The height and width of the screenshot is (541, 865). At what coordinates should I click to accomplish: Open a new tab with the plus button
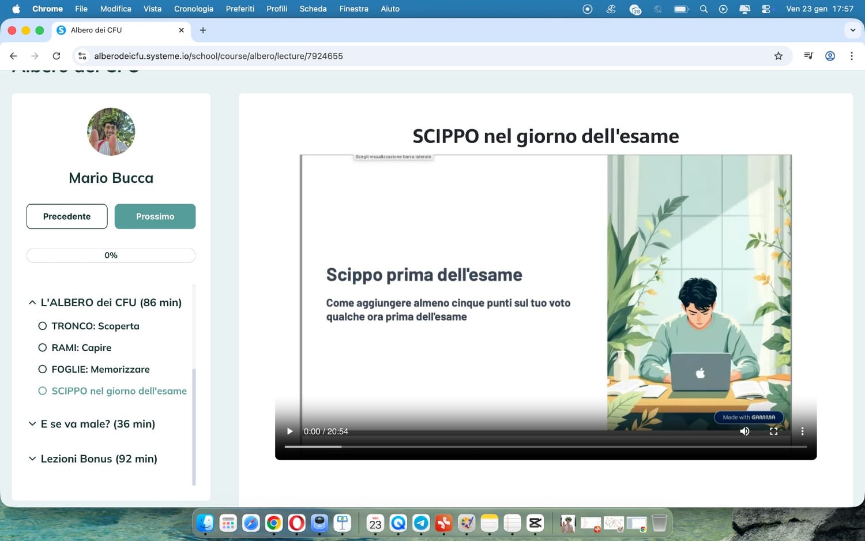point(203,30)
